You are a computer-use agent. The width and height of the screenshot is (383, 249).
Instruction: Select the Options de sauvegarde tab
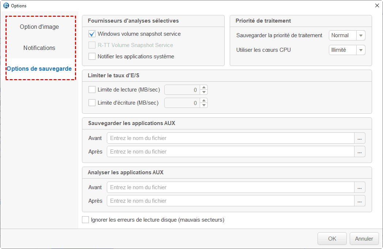pos(39,69)
